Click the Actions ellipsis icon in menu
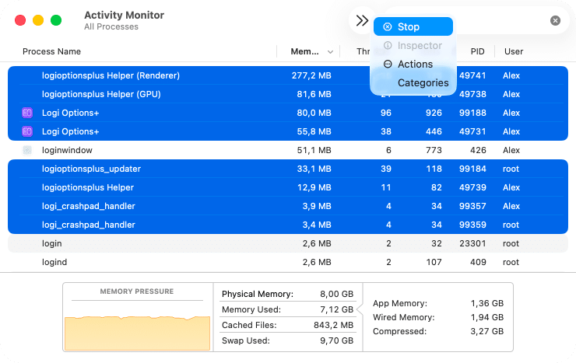Viewport: 576px width, 363px height. pos(388,65)
